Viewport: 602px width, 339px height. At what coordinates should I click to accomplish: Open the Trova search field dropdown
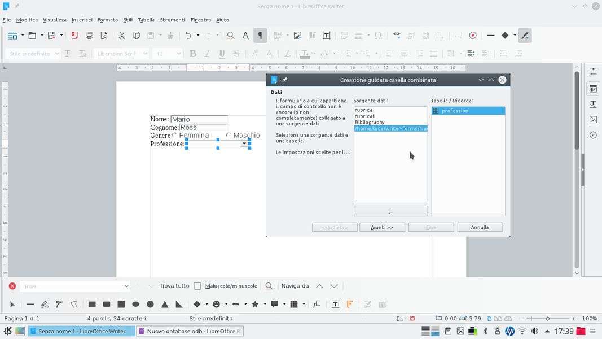point(126,286)
